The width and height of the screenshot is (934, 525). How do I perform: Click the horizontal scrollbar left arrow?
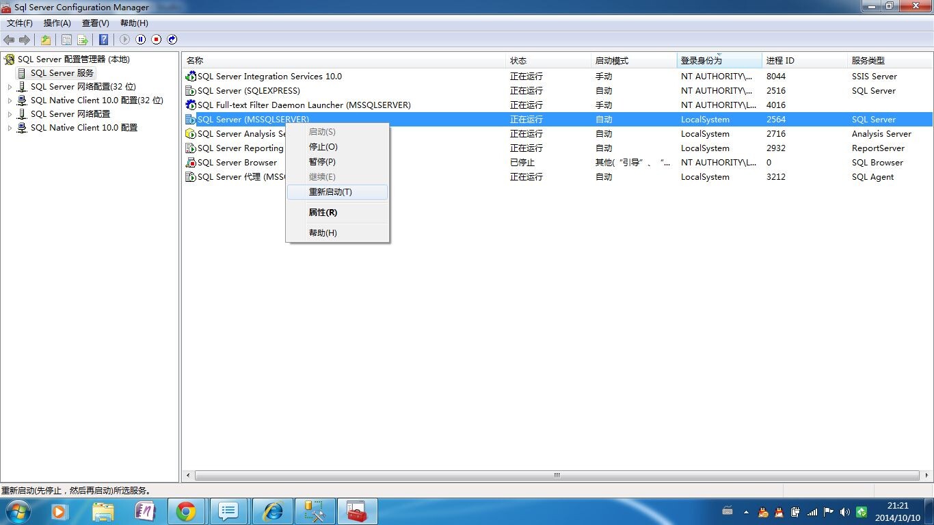pos(189,475)
